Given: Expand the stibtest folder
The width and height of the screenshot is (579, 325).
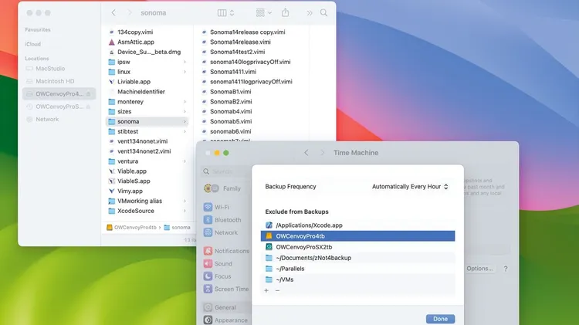Looking at the screenshot, I should click(185, 131).
